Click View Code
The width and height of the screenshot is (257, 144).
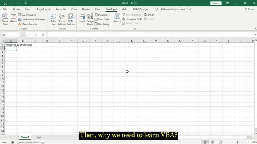102,20
